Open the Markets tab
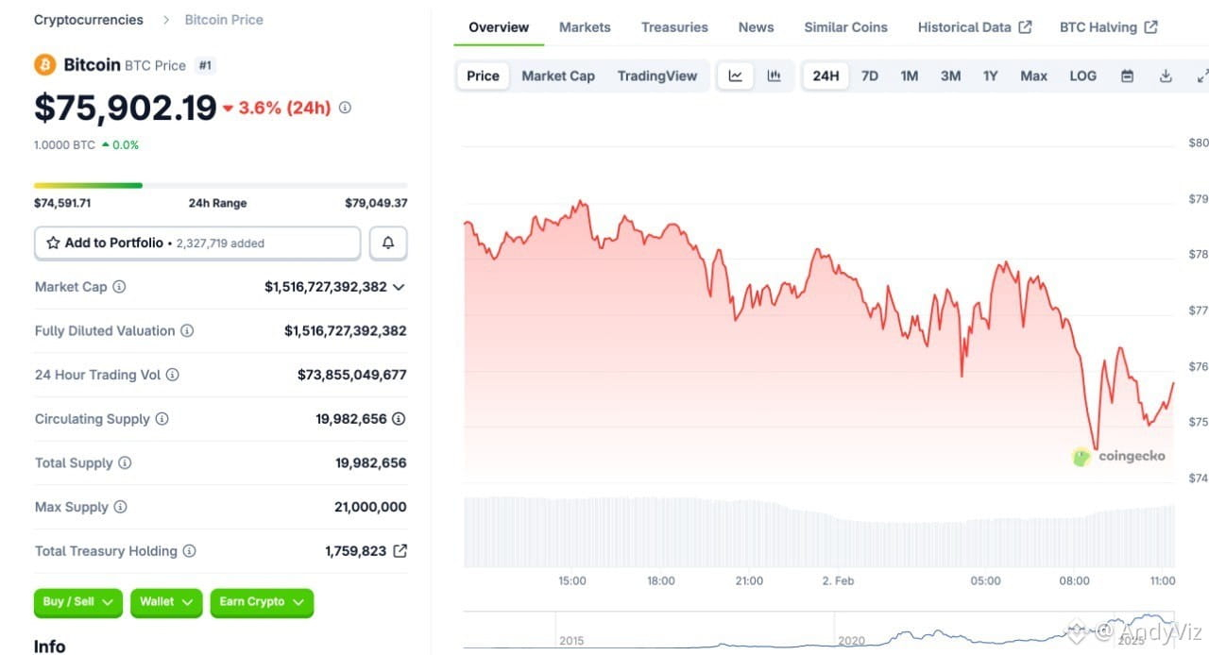Image resolution: width=1209 pixels, height=655 pixels. point(585,27)
